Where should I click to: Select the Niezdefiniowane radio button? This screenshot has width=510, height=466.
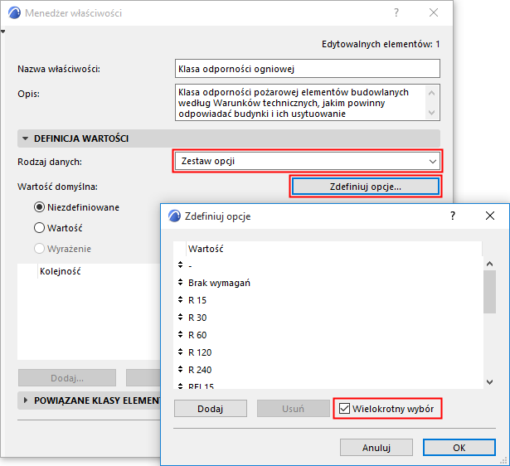click(x=39, y=207)
